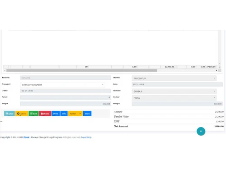
Task: Click the Weight input field
Action: coord(66,104)
